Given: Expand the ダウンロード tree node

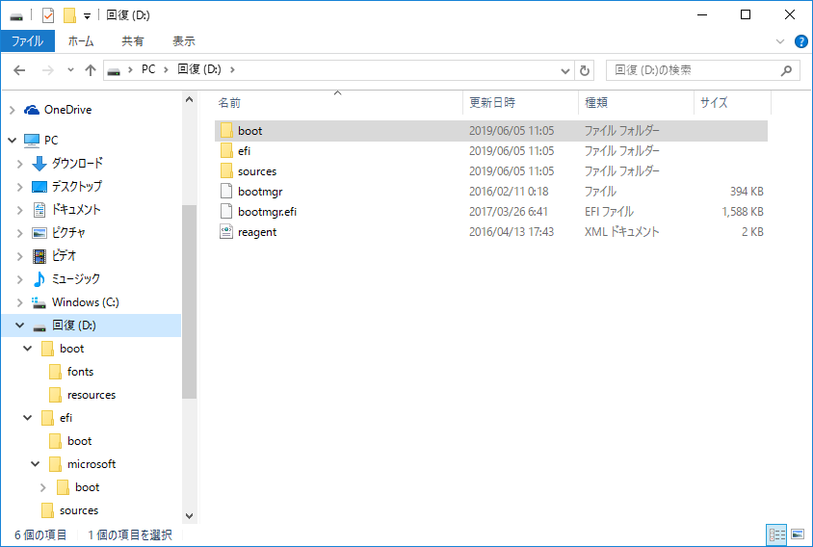Looking at the screenshot, I should [20, 164].
